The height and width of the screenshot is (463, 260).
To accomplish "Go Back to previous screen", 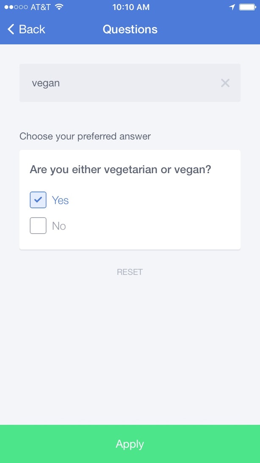I will [x=26, y=29].
